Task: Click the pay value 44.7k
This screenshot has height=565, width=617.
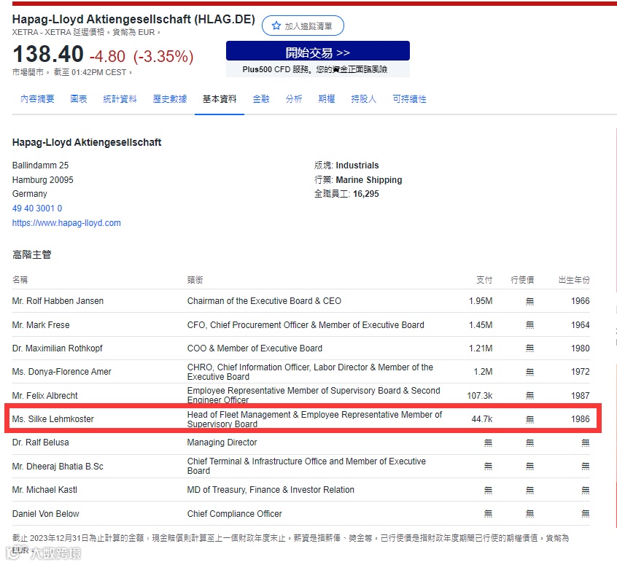Action: 482,419
